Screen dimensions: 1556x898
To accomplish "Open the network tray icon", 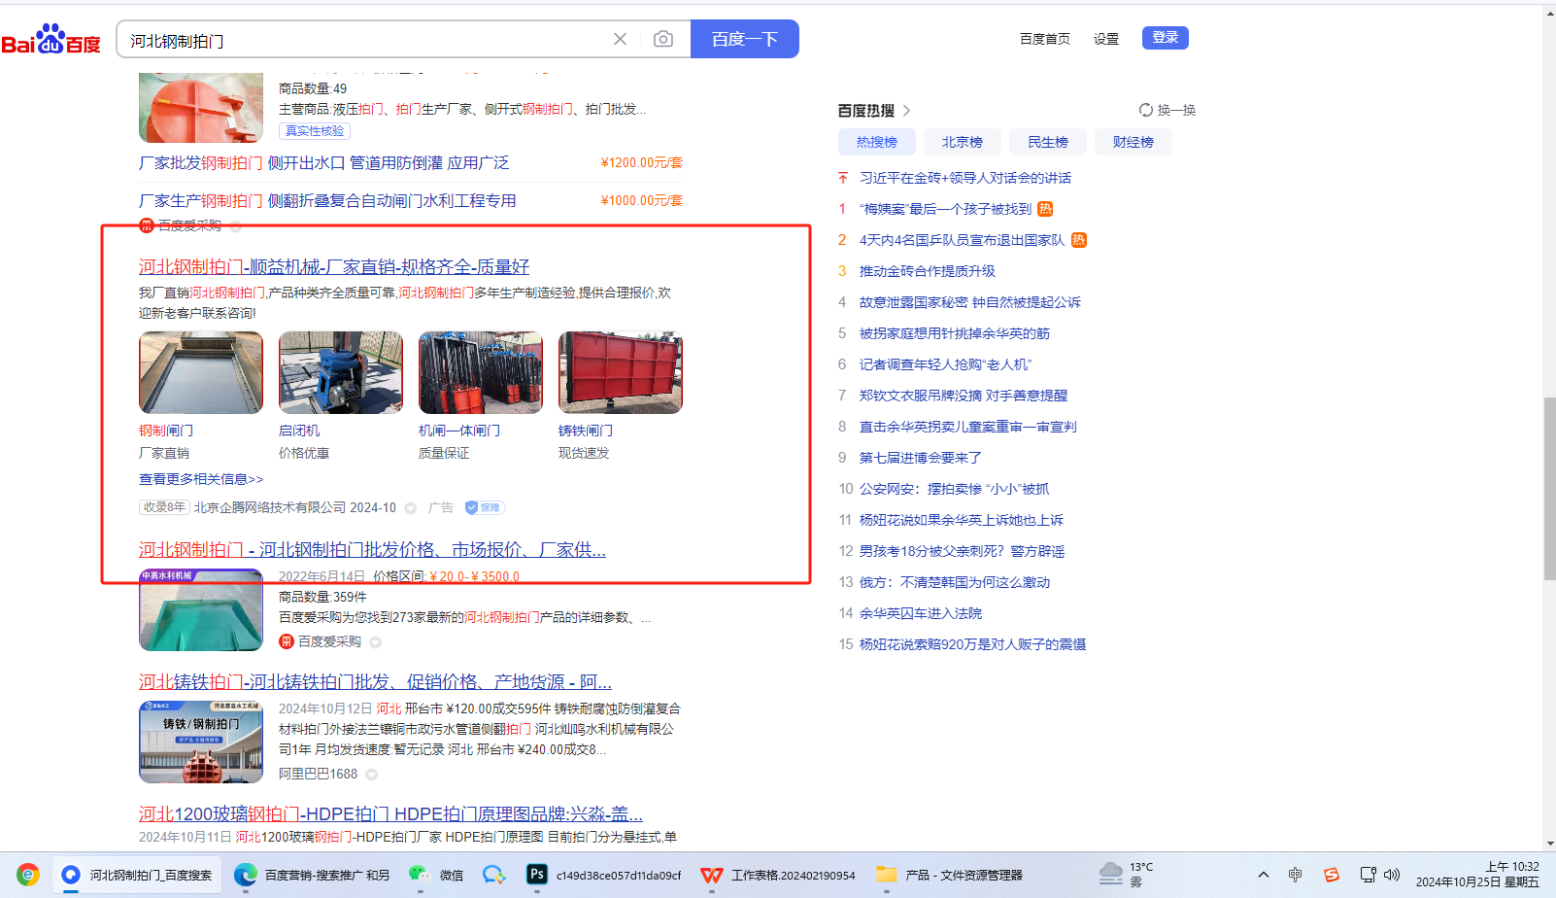I will pyautogui.click(x=1368, y=875).
